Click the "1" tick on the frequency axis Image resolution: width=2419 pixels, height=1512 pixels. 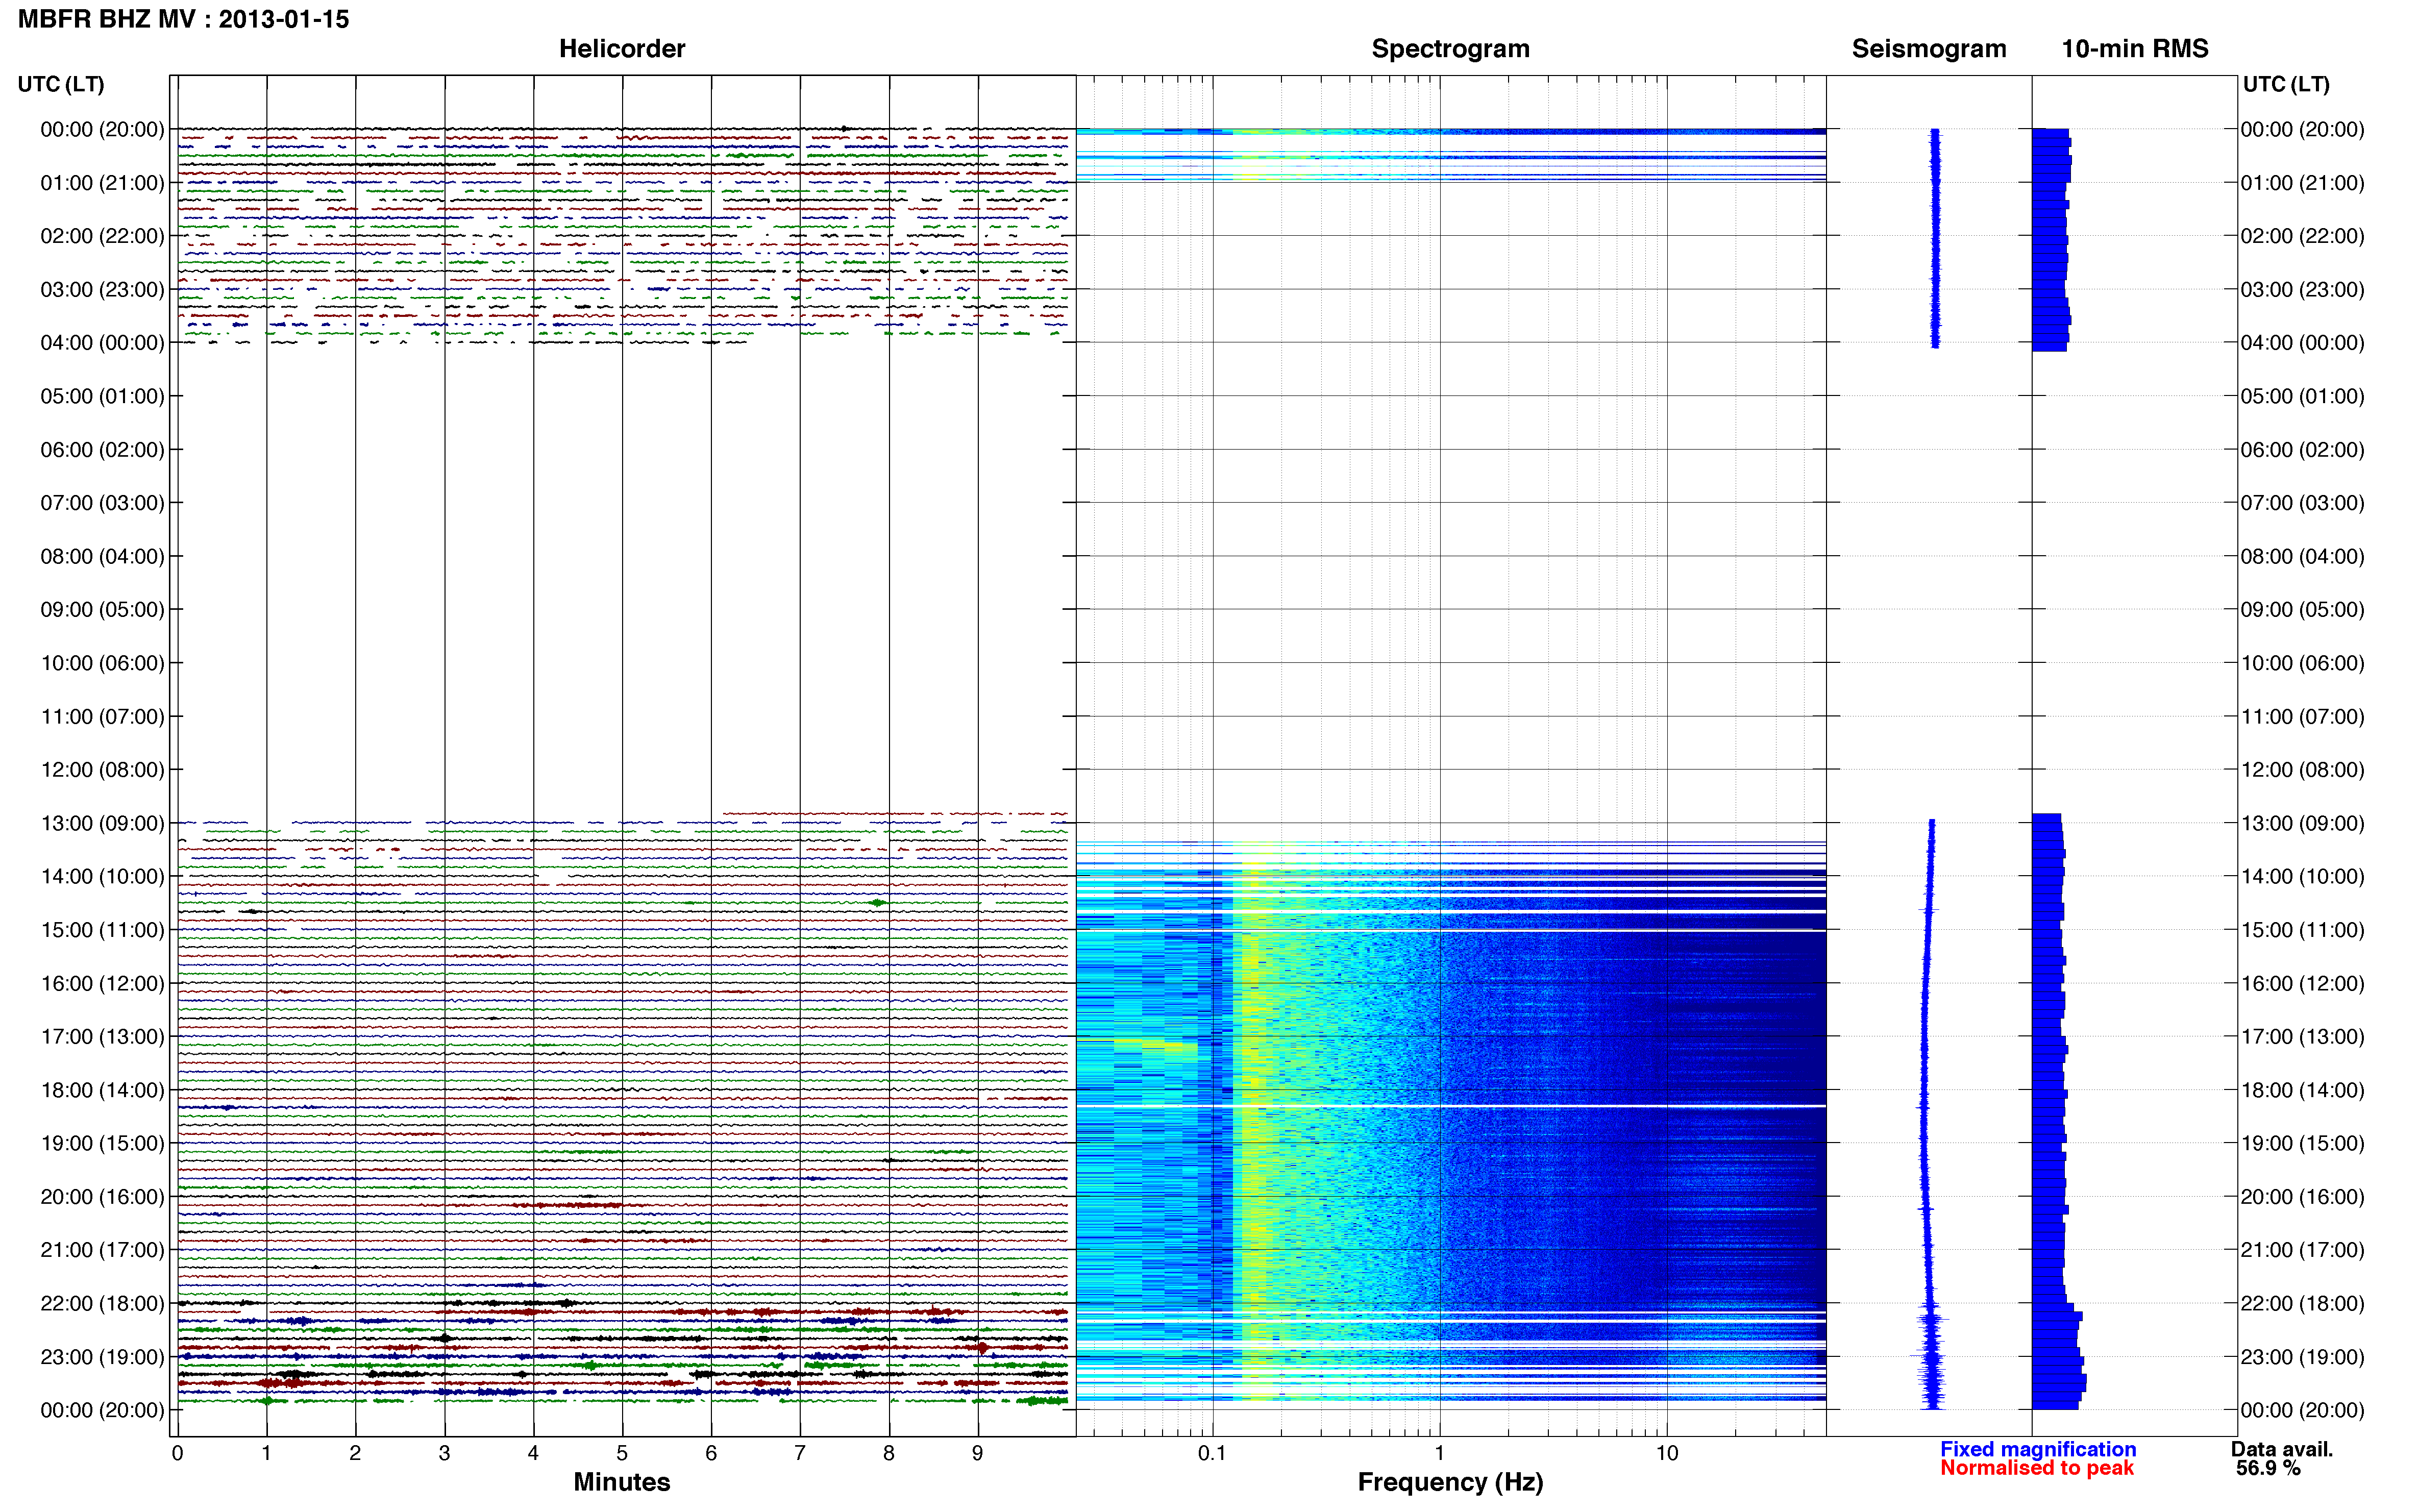[x=1439, y=1453]
